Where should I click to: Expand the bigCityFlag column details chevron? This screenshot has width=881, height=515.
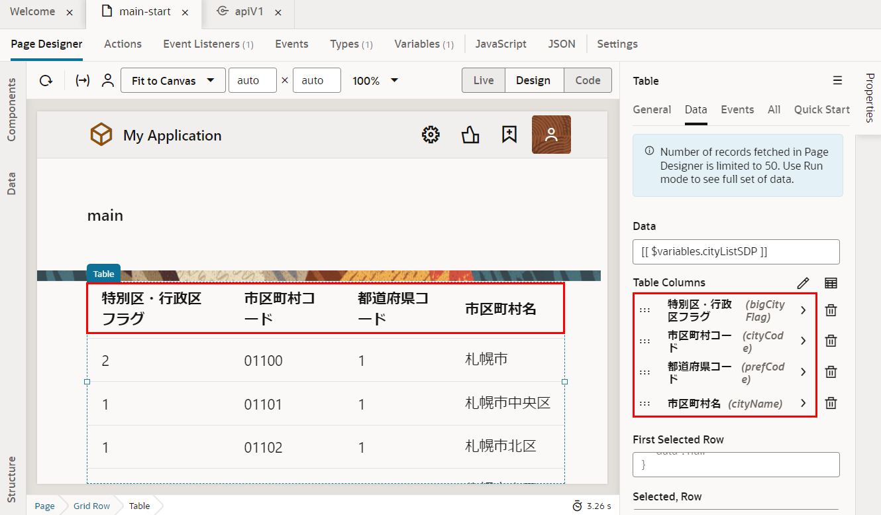tap(803, 310)
